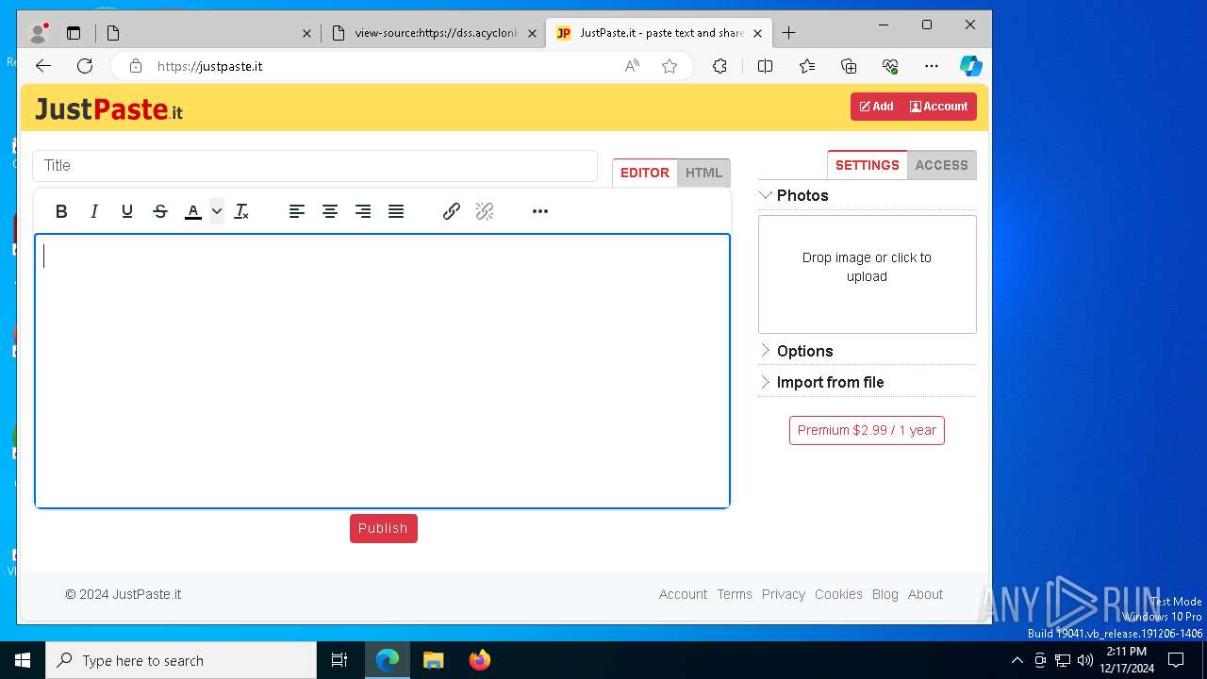The height and width of the screenshot is (679, 1207).
Task: Open the Cookies footer link
Action: 838,594
